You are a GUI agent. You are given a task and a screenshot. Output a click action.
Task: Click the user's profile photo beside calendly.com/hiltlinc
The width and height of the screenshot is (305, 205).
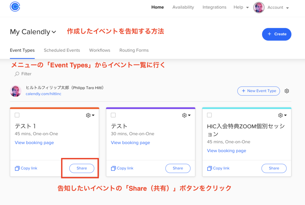click(x=15, y=91)
